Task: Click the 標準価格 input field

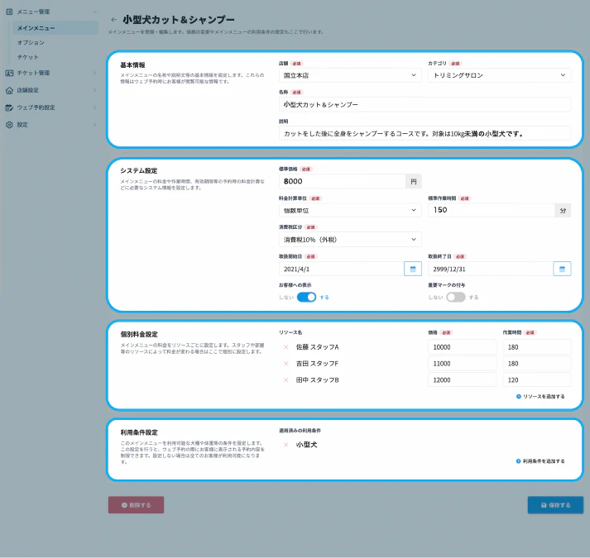Action: (x=342, y=181)
